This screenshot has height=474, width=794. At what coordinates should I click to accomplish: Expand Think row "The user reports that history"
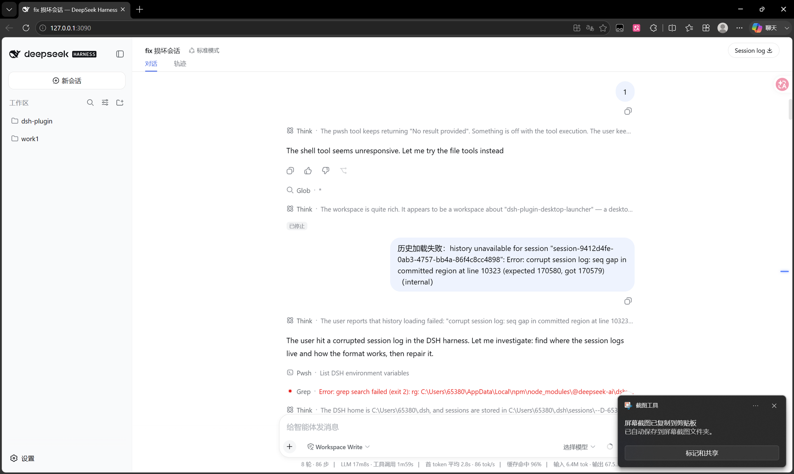460,321
